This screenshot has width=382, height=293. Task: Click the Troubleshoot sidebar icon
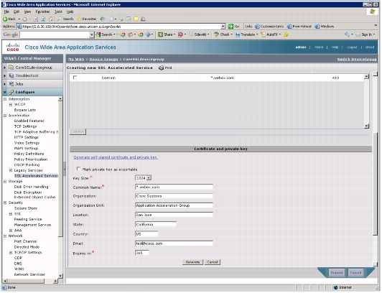coord(11,75)
